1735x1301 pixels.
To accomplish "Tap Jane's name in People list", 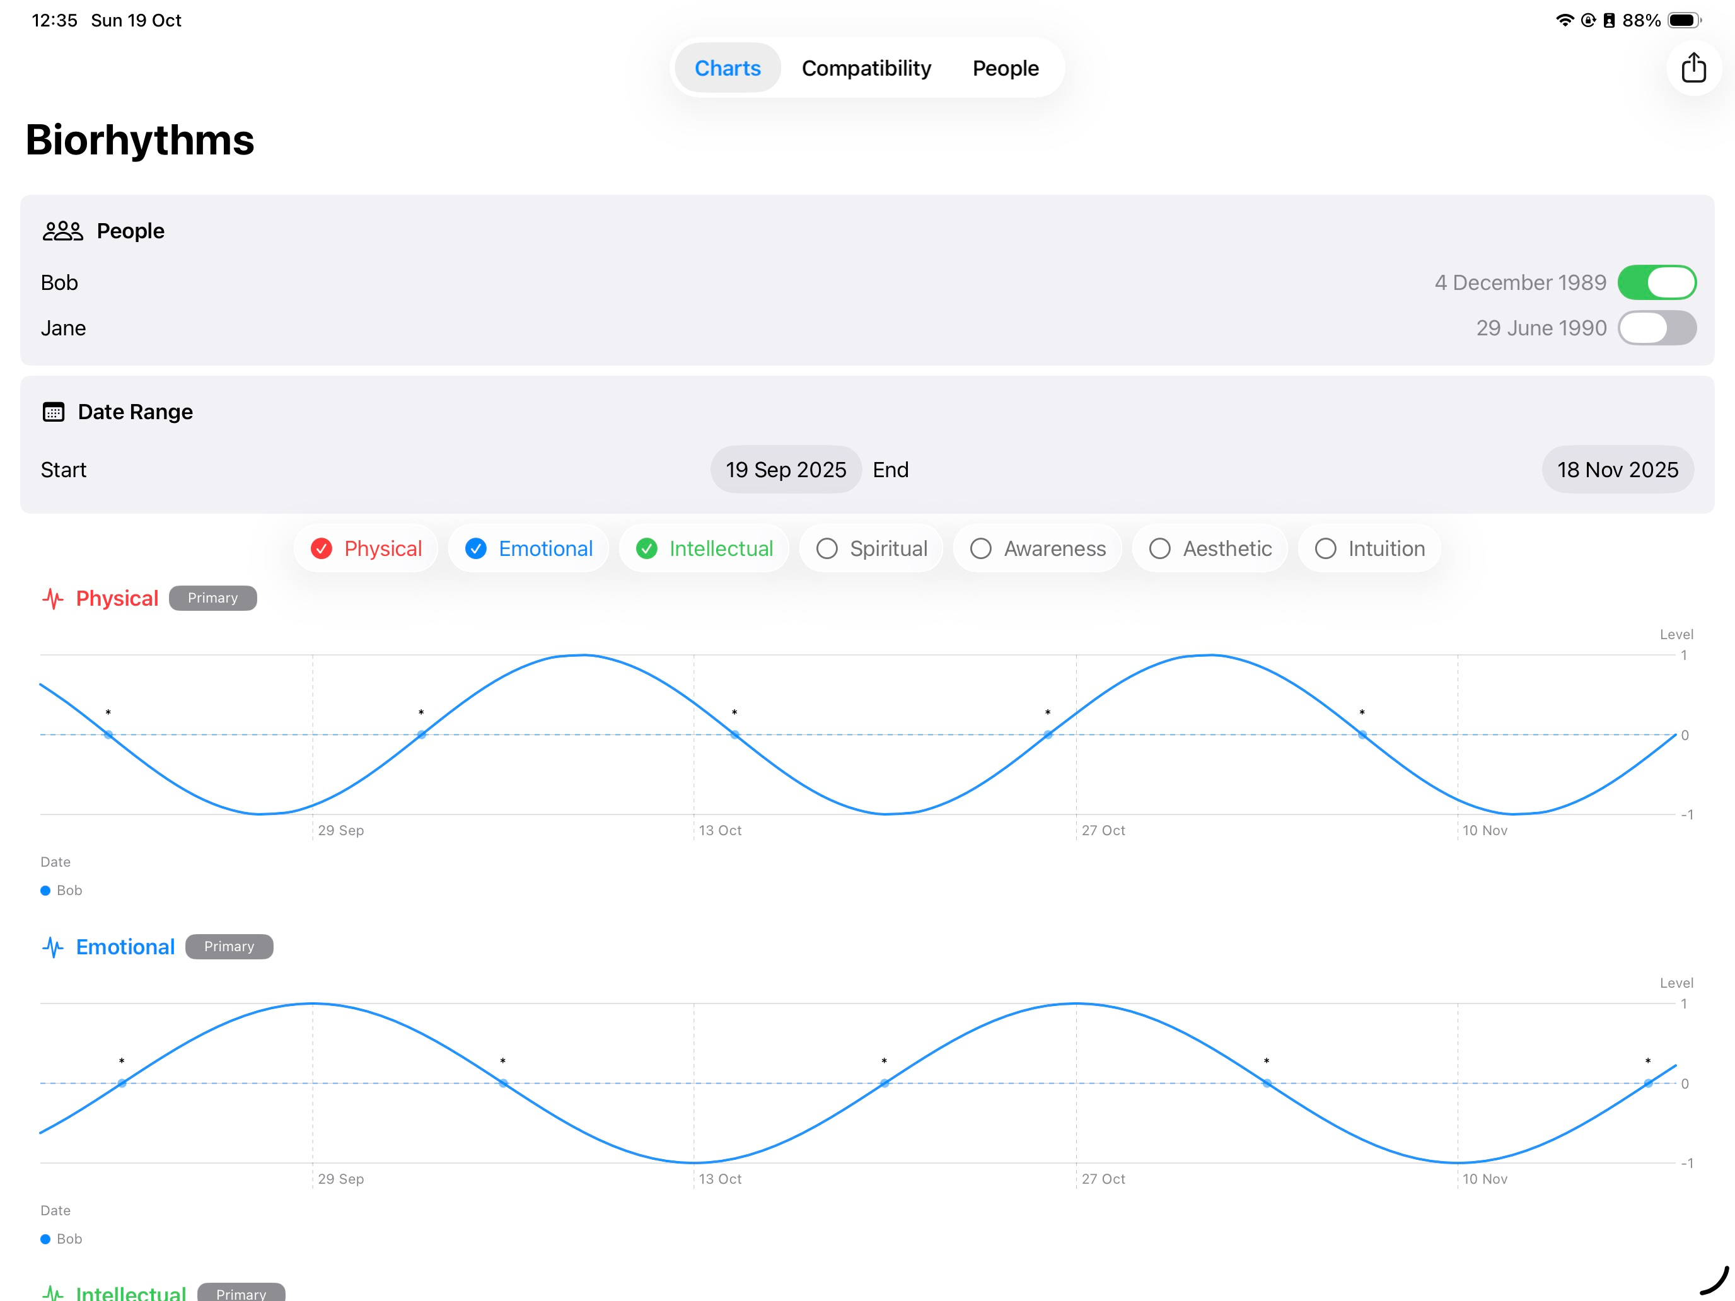I will coord(64,328).
